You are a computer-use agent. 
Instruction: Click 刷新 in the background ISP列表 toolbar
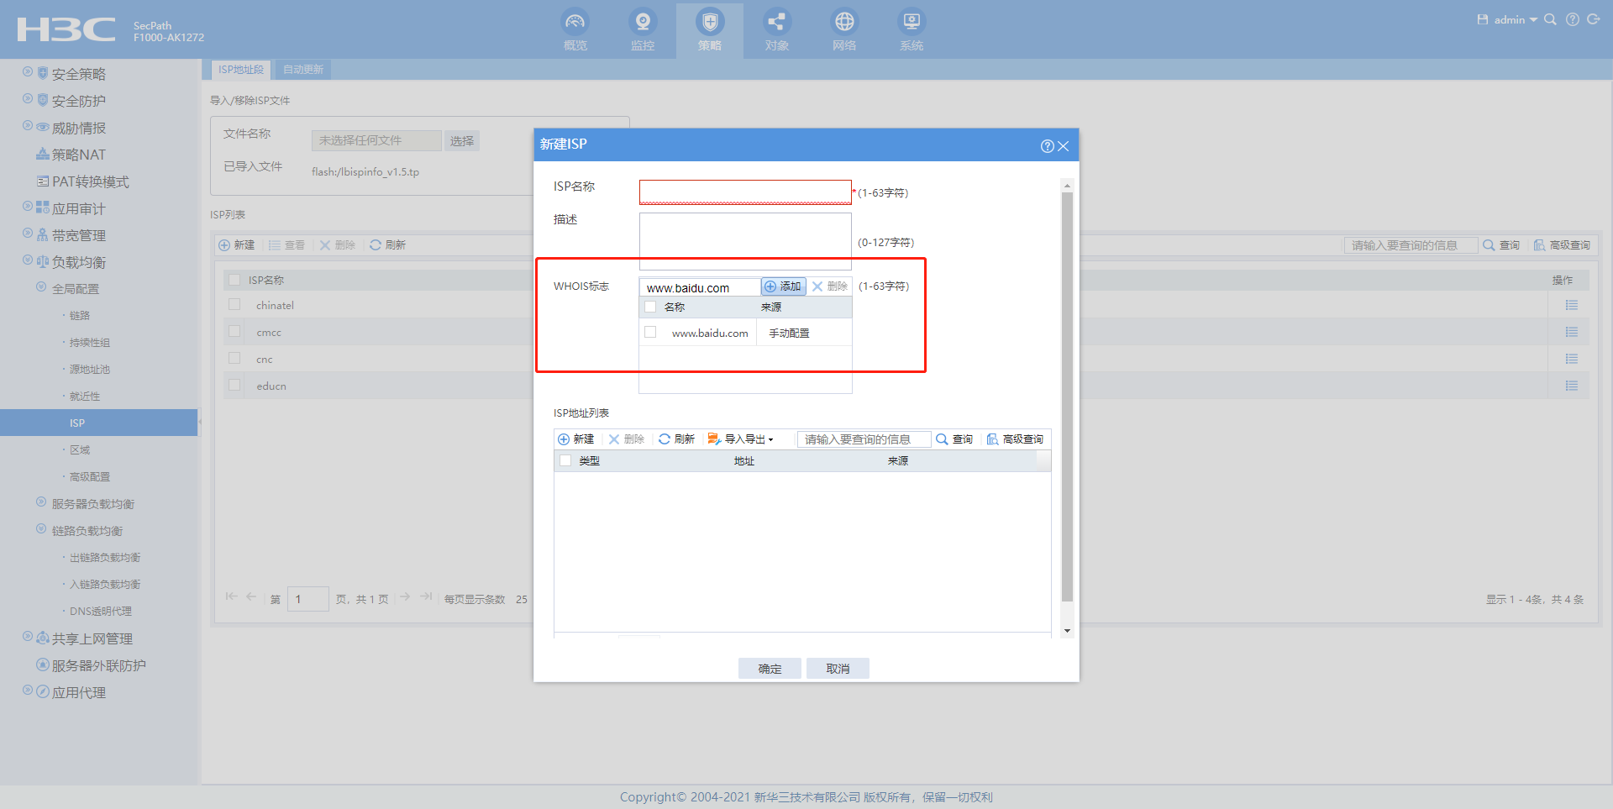(388, 245)
